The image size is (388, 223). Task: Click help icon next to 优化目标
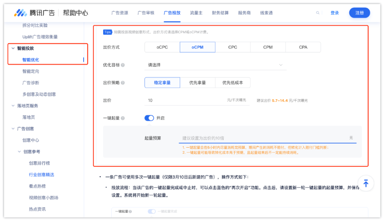[x=123, y=65]
